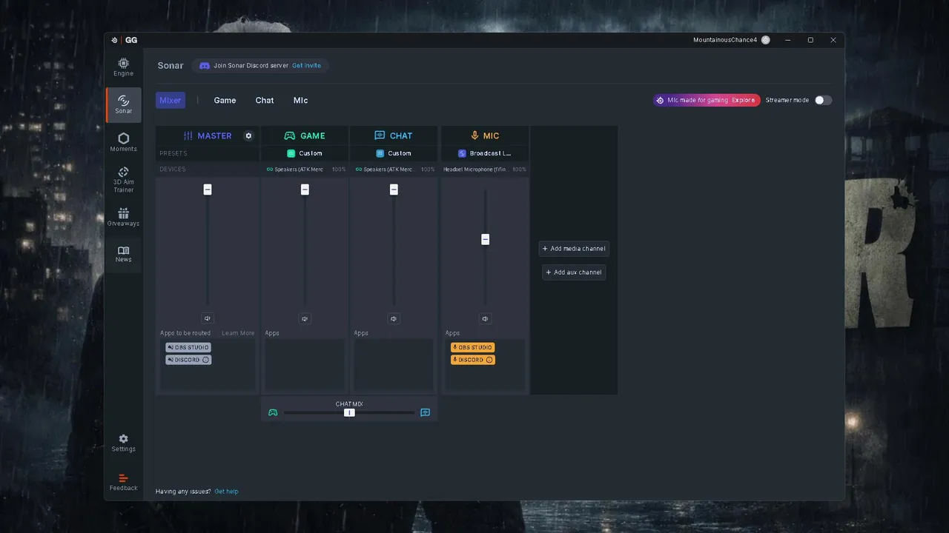Switch to the Mixer tab

click(x=171, y=100)
